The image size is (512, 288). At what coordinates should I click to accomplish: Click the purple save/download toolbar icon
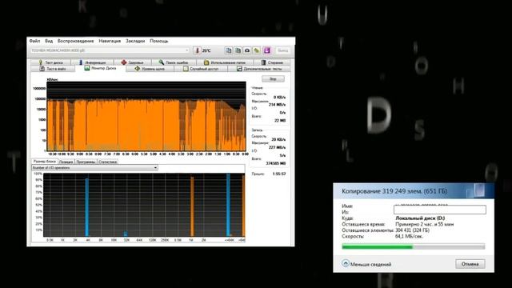tap(266, 50)
